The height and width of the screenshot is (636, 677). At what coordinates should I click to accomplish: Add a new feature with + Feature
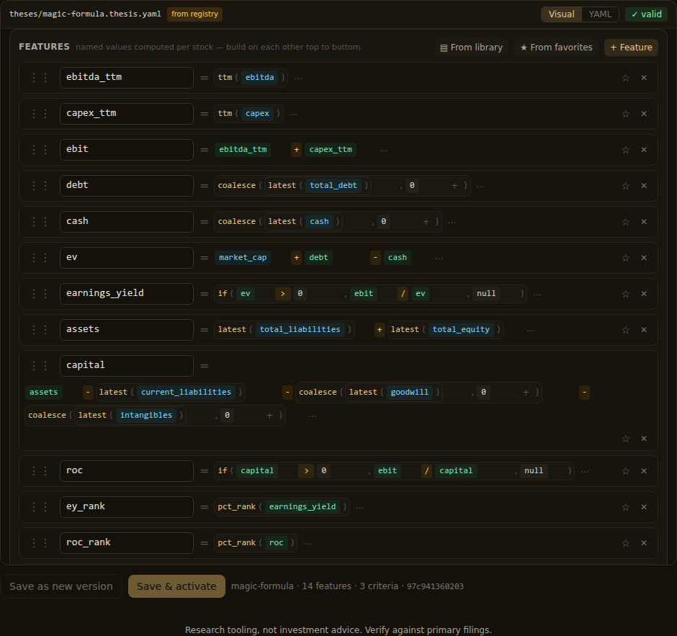tap(631, 48)
